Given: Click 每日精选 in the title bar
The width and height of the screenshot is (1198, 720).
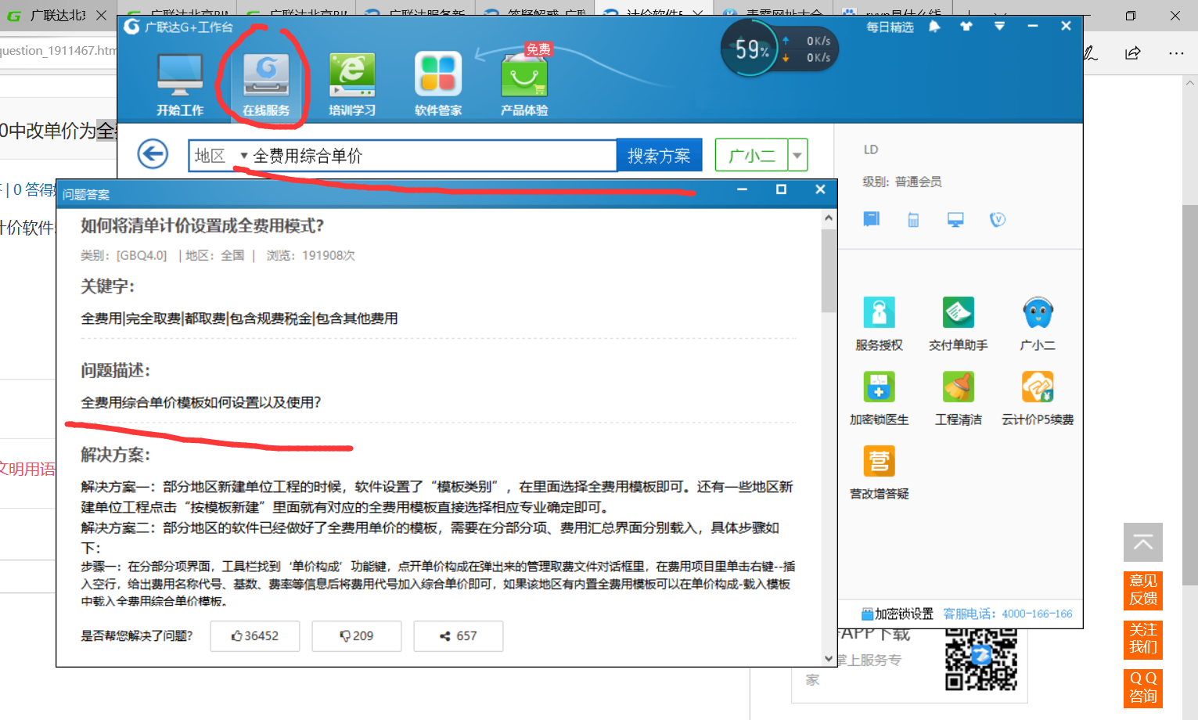Looking at the screenshot, I should (x=890, y=27).
